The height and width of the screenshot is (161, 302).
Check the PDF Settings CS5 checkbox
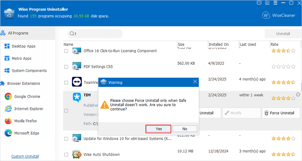coord(66,67)
